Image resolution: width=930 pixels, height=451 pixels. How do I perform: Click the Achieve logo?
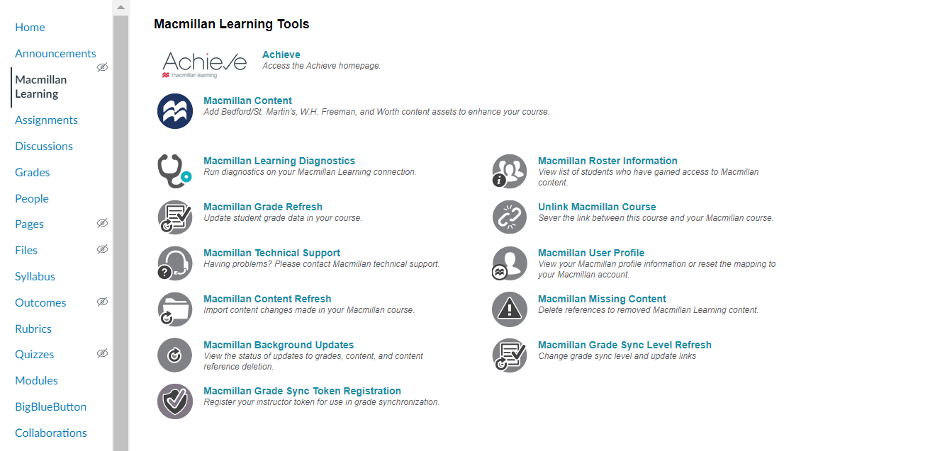(204, 62)
